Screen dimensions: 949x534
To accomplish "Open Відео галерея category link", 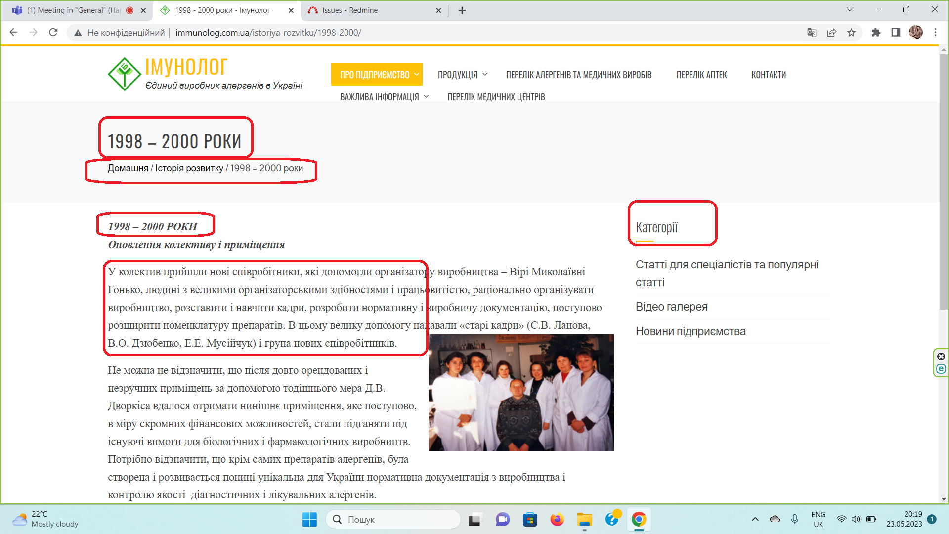I will point(671,307).
